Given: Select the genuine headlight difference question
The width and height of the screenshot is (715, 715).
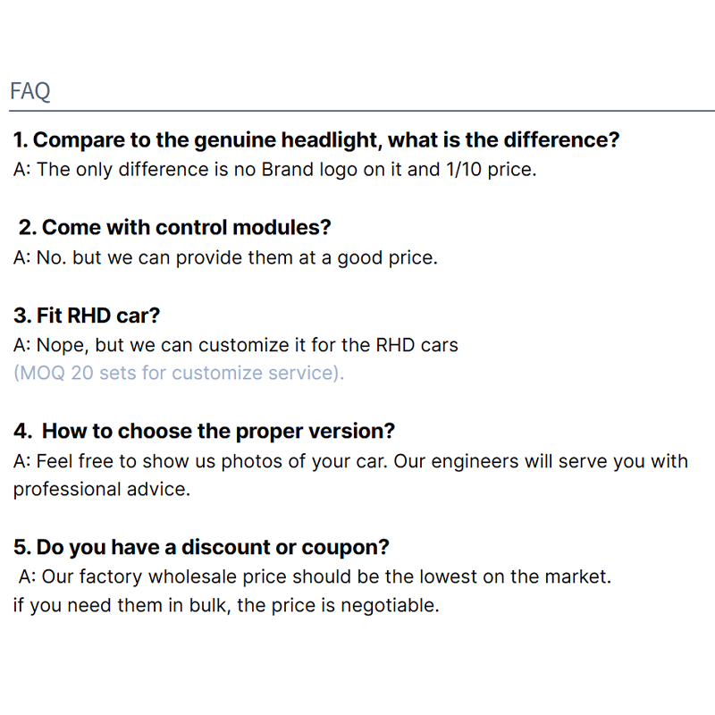Looking at the screenshot, I should point(316,140).
